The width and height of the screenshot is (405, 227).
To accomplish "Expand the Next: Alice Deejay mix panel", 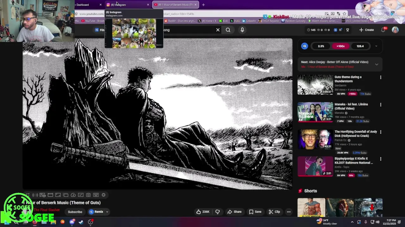I will click(x=377, y=64).
